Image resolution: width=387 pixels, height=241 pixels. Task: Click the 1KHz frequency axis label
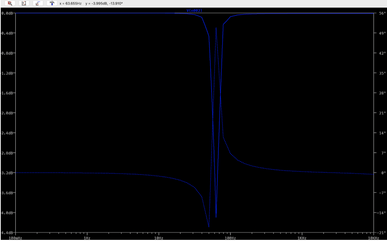tap(302, 238)
